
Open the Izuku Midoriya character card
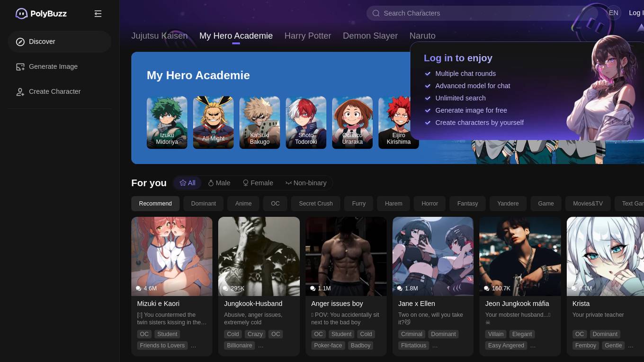pos(167,123)
